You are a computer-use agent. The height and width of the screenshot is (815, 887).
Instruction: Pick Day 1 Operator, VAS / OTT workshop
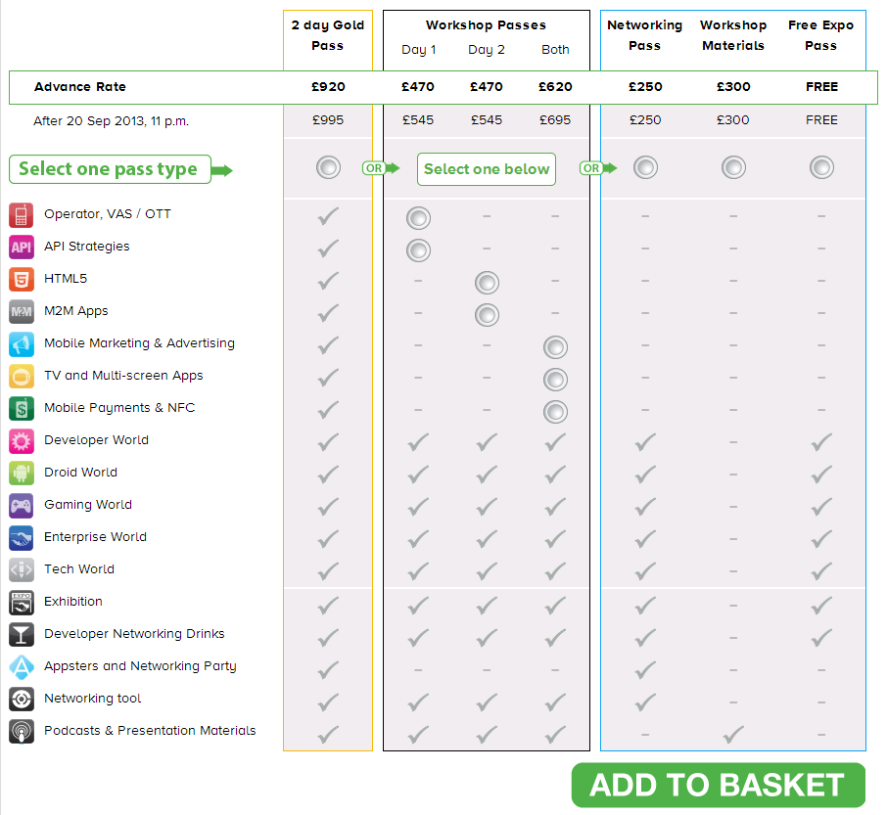(418, 218)
